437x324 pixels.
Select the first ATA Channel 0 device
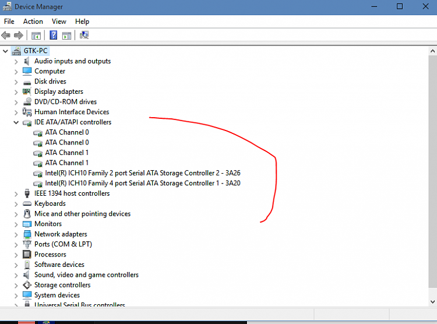coord(67,132)
